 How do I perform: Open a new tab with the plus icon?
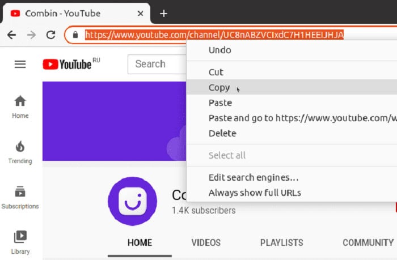[164, 14]
